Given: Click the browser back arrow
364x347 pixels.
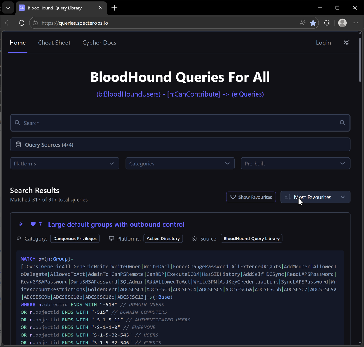Looking at the screenshot, I should click(8, 23).
